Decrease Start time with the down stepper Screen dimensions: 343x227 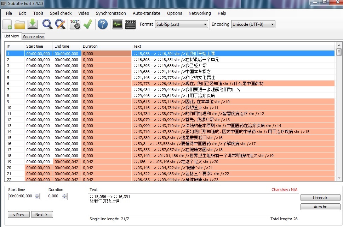pos(37,198)
